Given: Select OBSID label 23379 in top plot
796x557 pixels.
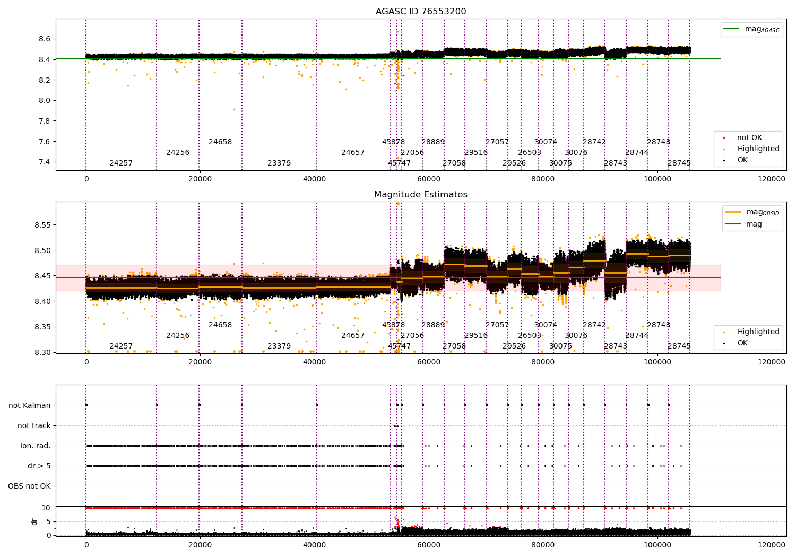Looking at the screenshot, I should pos(279,163).
